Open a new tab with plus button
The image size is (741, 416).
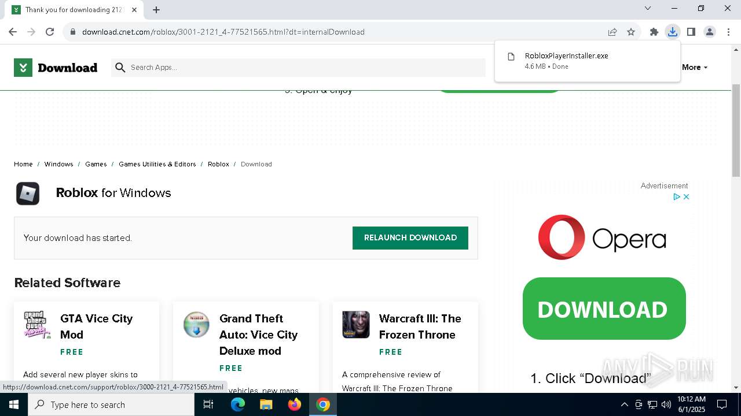pos(156,10)
